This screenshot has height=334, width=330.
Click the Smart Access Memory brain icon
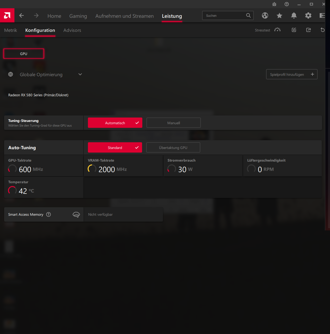(x=76, y=214)
